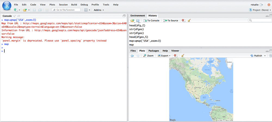Send selected history To Console

[x=151, y=20]
